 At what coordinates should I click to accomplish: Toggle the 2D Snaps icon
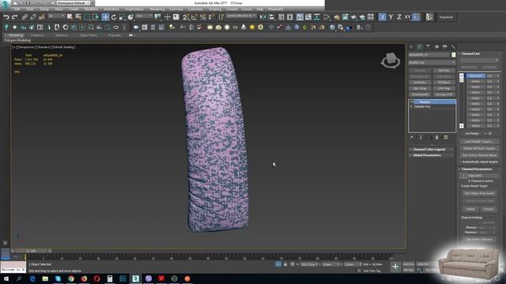tap(186, 17)
